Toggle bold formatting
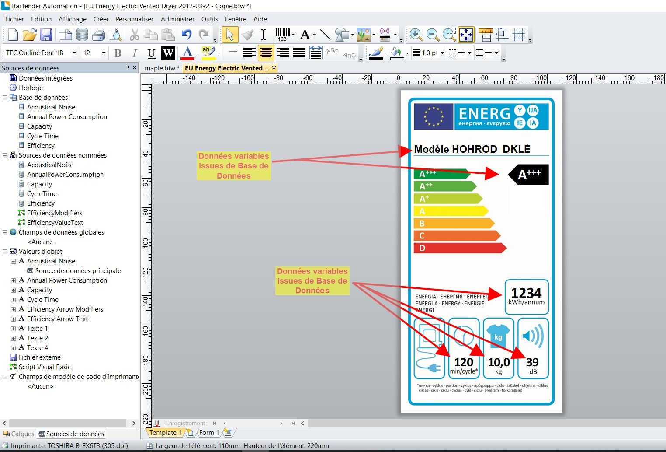Screen dimensions: 666x452 tap(118, 53)
